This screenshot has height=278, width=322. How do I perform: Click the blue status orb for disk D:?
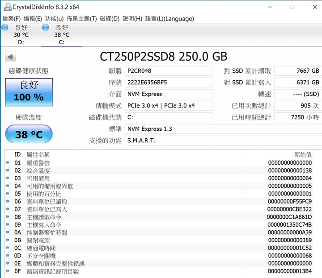click(5, 28)
